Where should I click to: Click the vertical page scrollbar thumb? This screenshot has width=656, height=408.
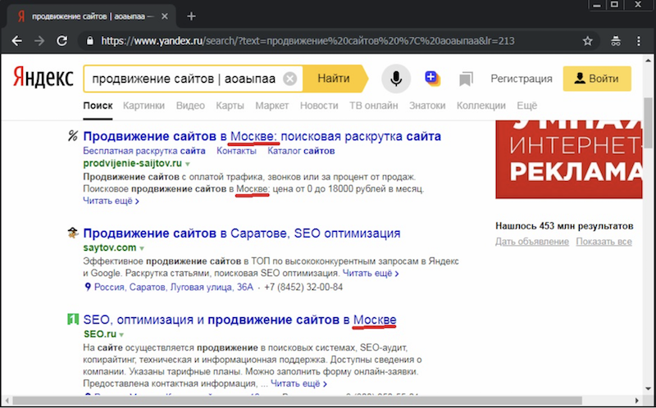648,123
